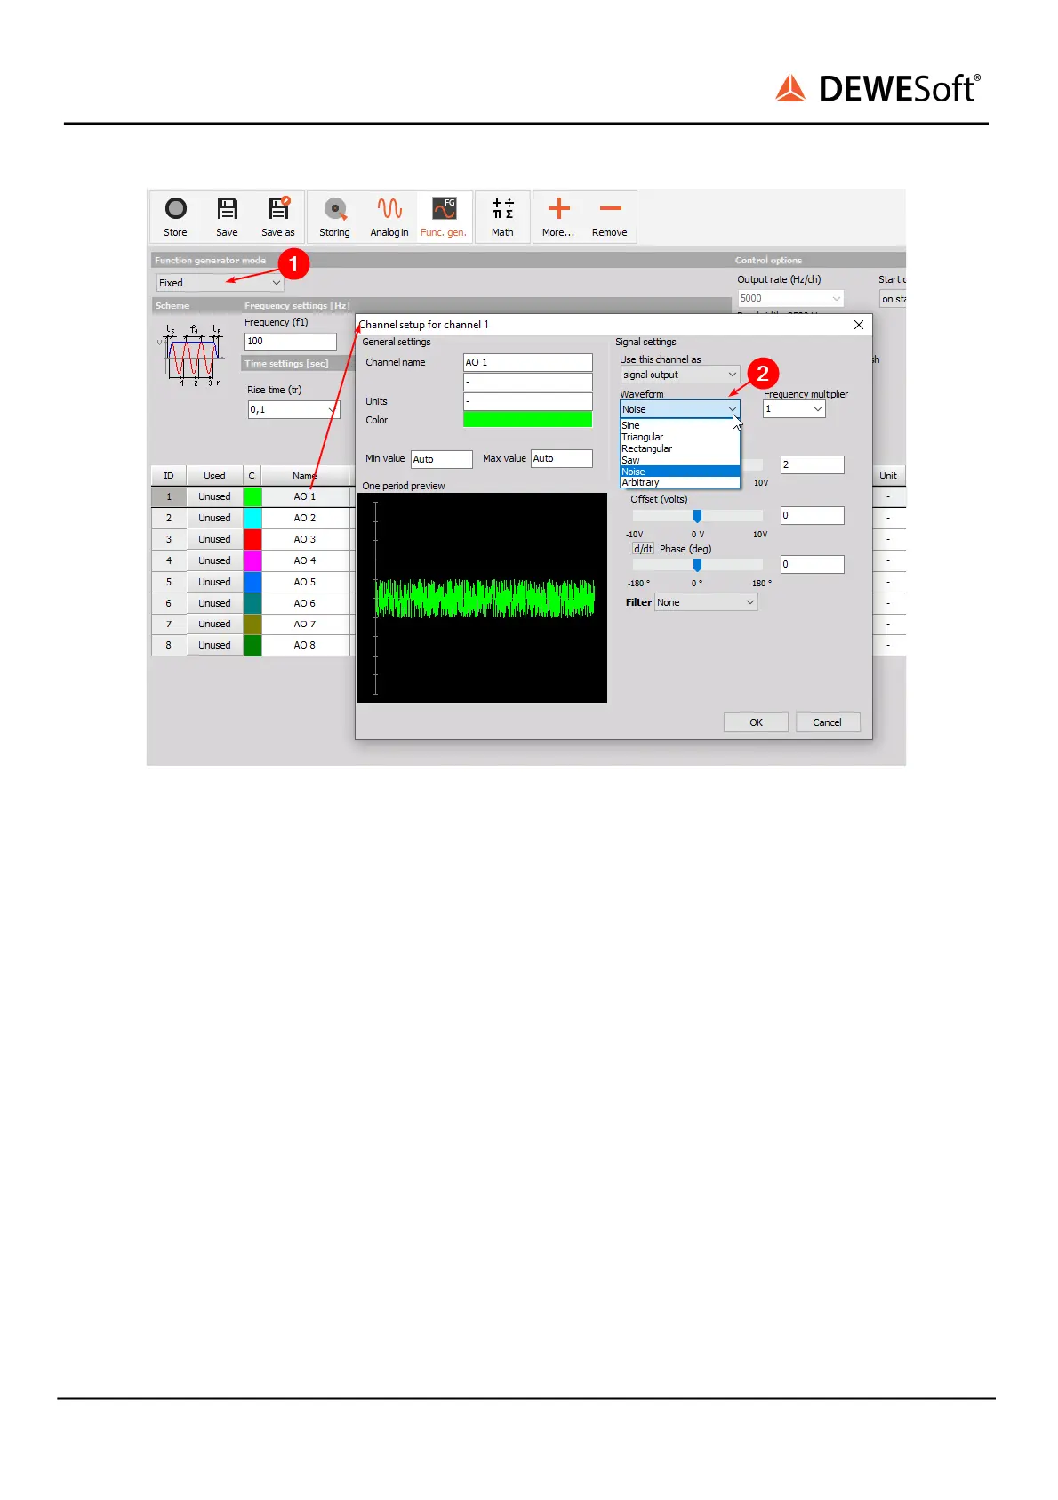The width and height of the screenshot is (1058, 1500).
Task: Click the Channel name AO 1 field
Action: coord(528,362)
